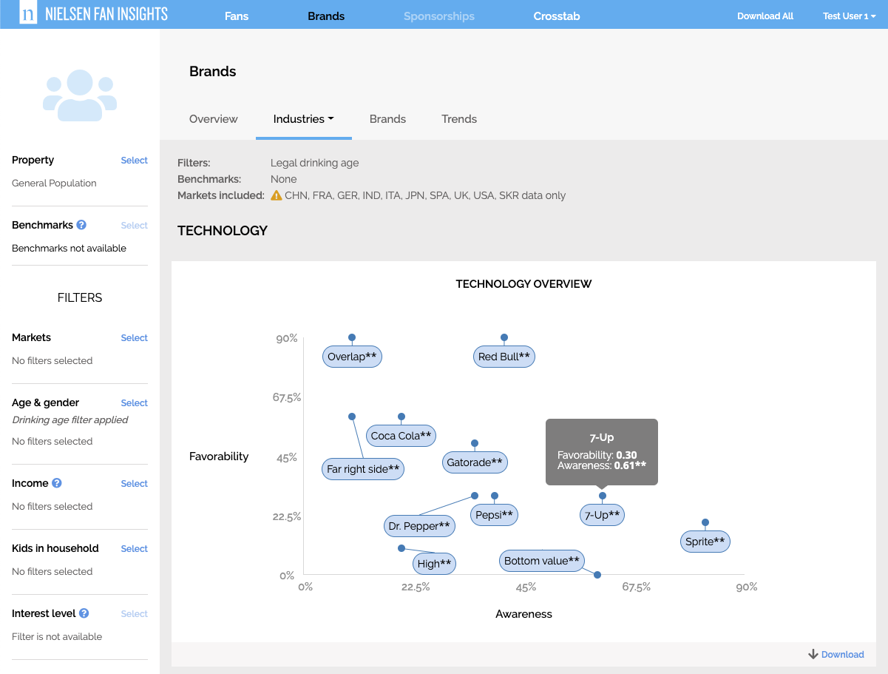Click the Nielsen logo icon
Screen dimensions: 888x674
(28, 13)
